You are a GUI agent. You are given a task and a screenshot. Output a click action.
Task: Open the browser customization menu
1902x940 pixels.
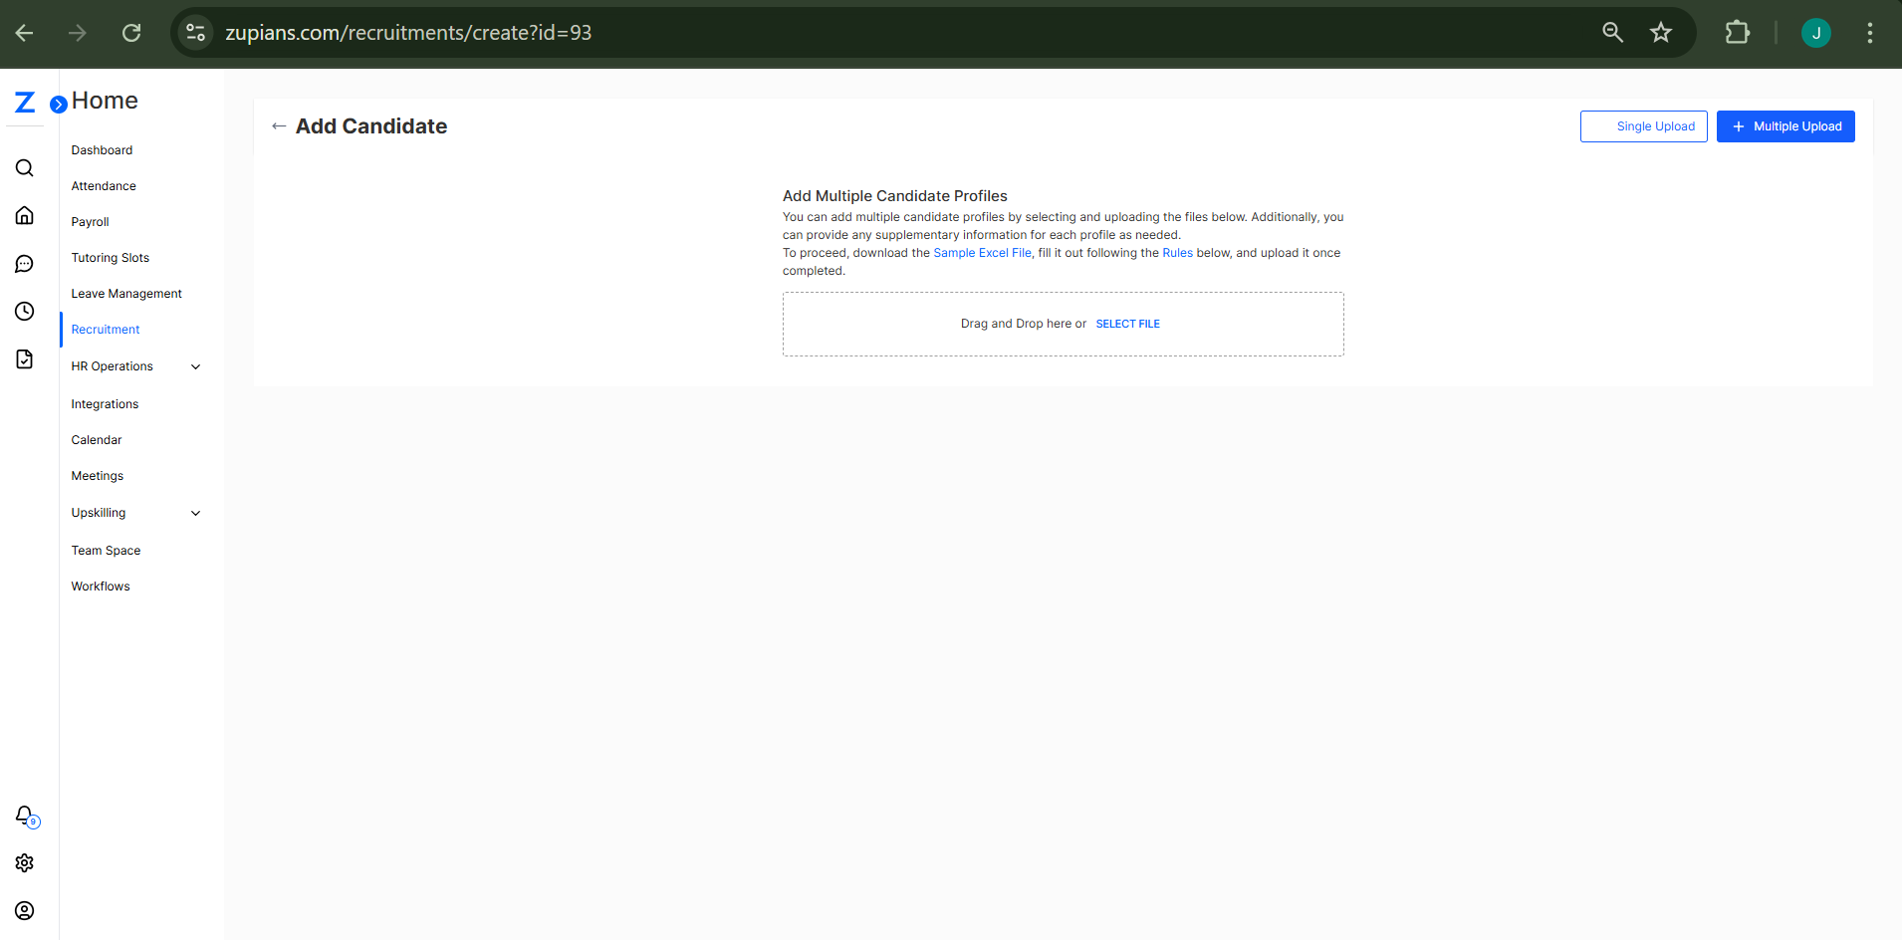point(1870,32)
